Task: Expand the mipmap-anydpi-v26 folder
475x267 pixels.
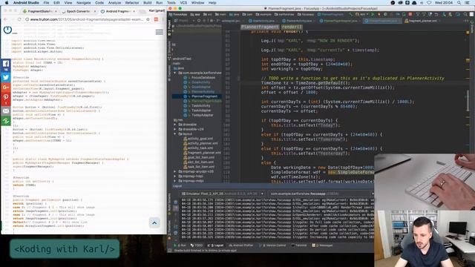Action: click(x=175, y=171)
